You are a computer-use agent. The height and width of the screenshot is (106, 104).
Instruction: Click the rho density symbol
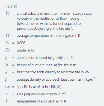(x=6, y=80)
